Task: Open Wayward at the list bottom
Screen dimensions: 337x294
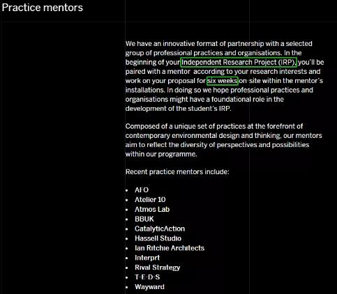Action: point(149,287)
